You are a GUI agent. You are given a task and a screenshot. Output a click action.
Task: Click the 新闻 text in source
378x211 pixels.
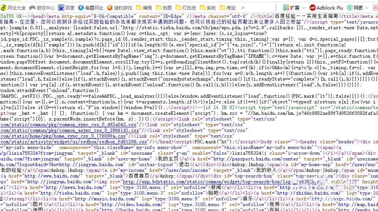click(x=216, y=187)
